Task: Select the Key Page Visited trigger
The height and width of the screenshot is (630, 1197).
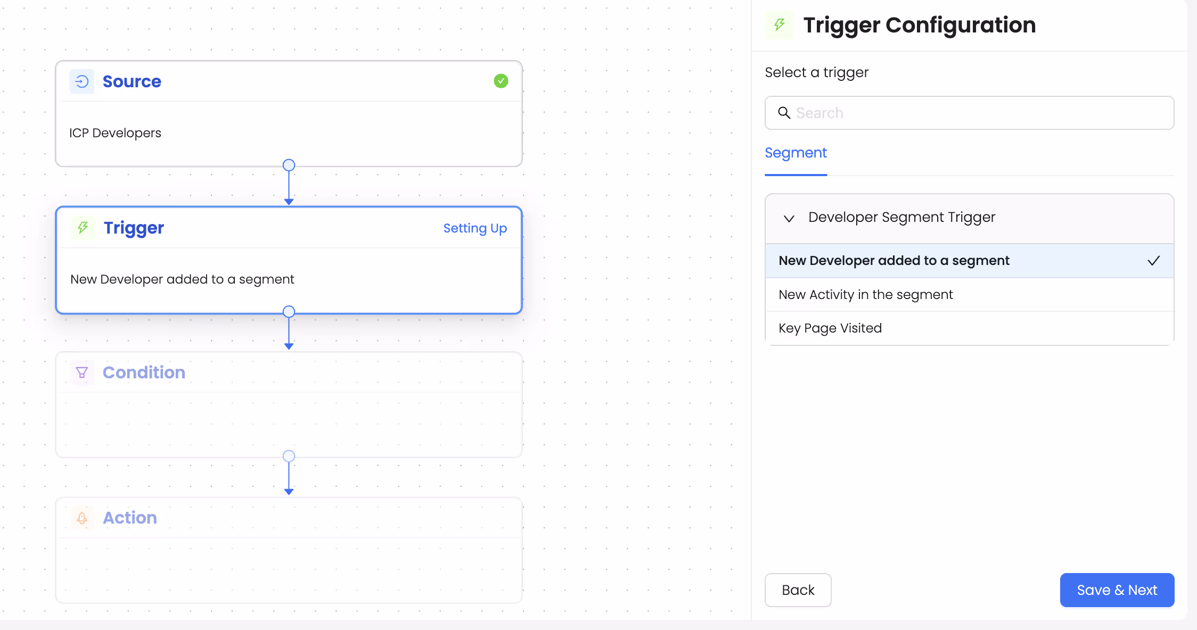Action: pos(830,328)
